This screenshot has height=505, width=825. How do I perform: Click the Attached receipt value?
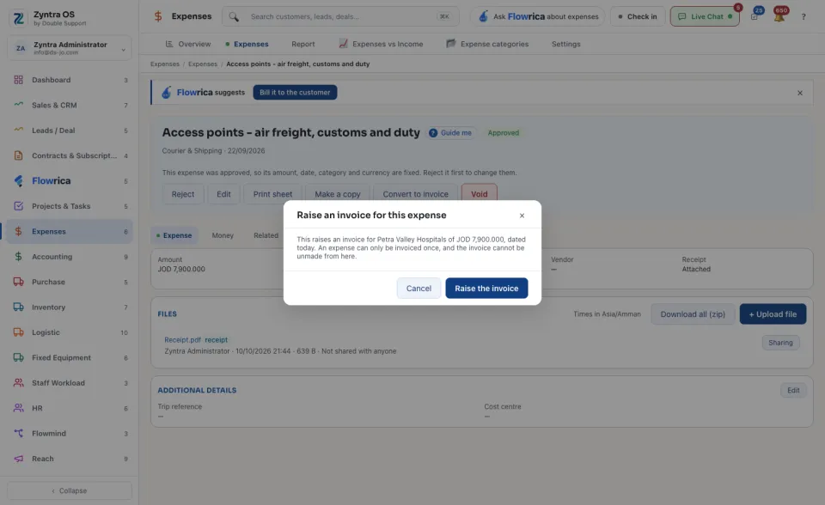coord(696,270)
